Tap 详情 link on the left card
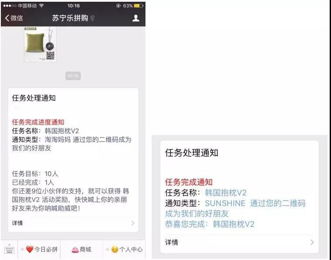This screenshot has height=260, width=331. [x=17, y=223]
